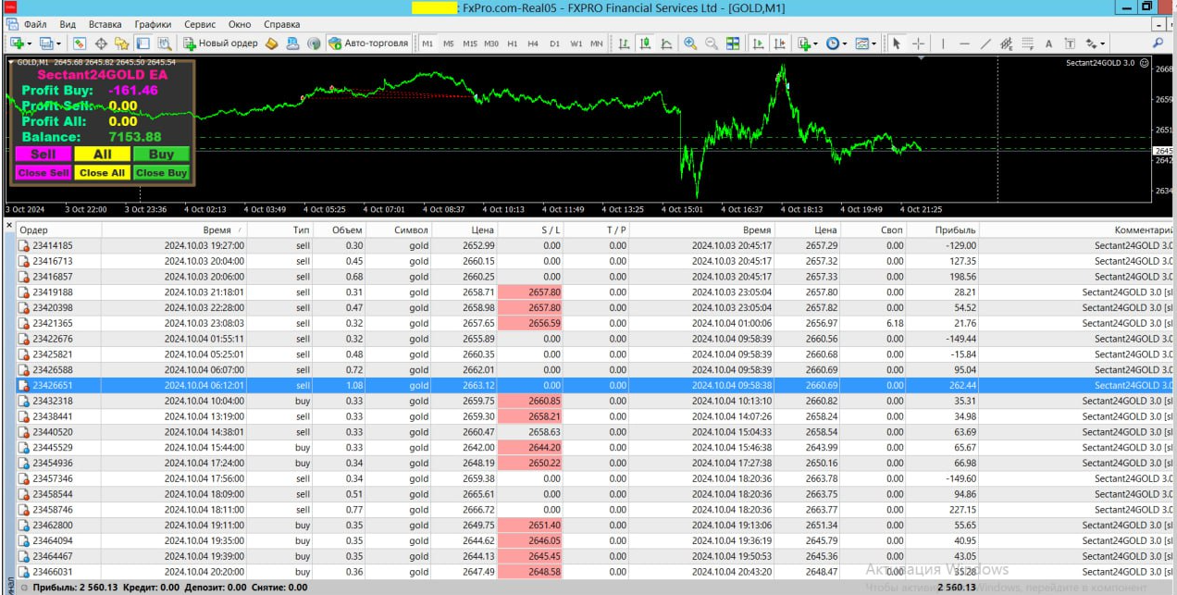This screenshot has height=595, width=1177.
Task: Open the Файл menu
Action: (35, 24)
